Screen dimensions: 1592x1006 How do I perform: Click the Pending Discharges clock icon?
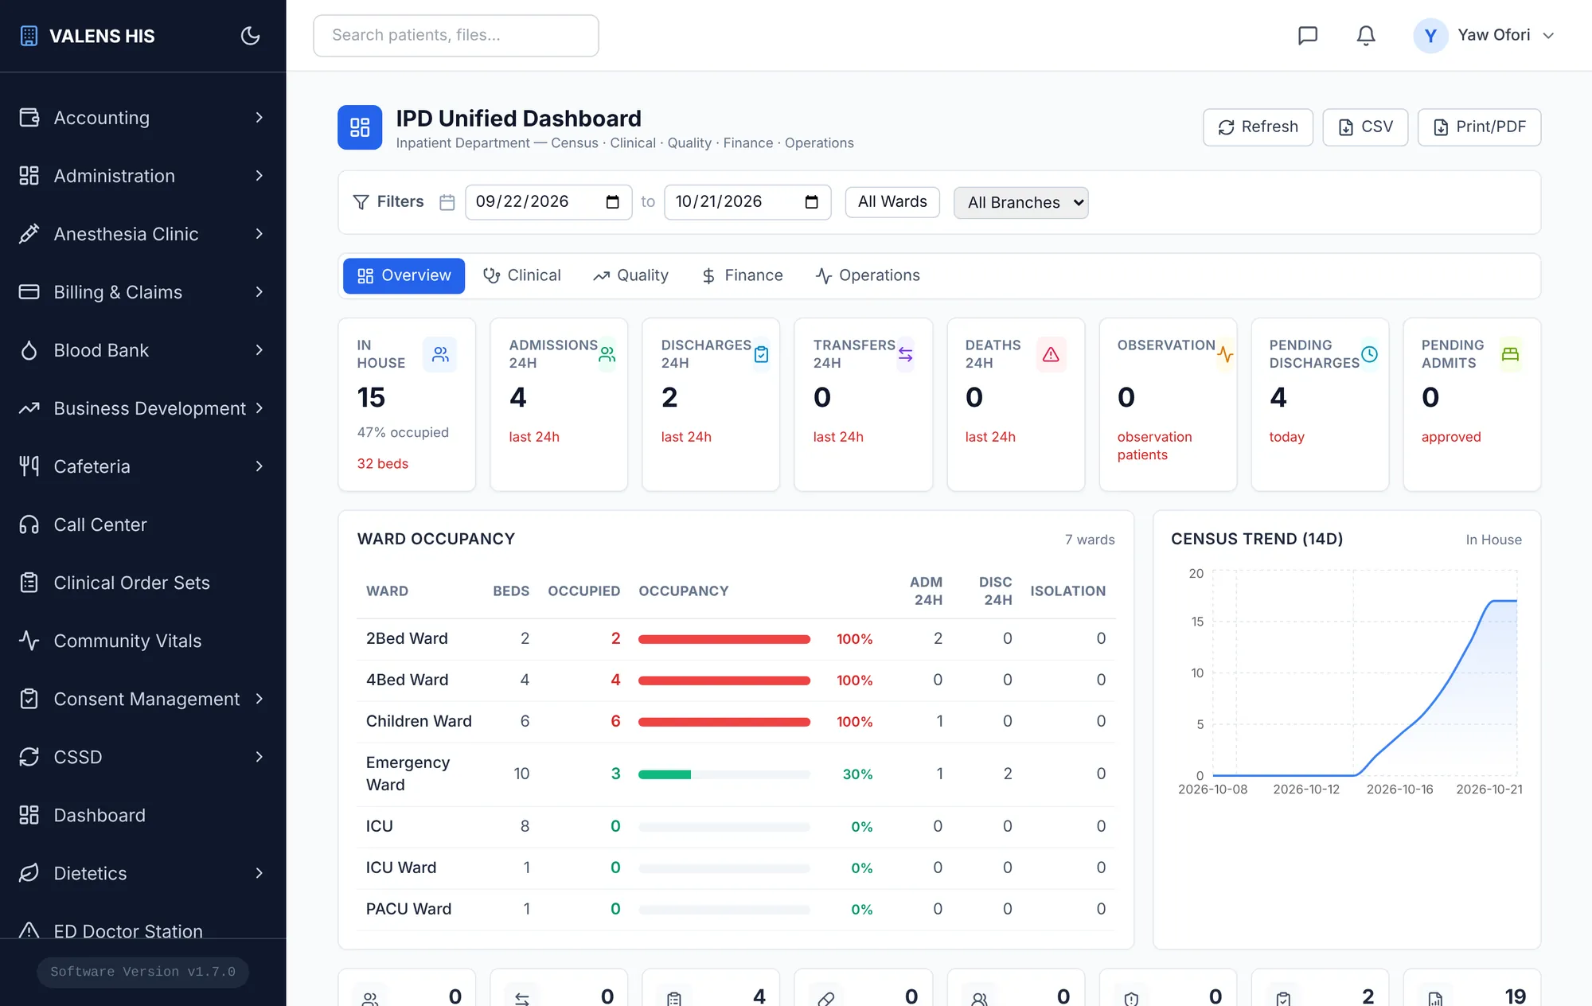tap(1369, 354)
